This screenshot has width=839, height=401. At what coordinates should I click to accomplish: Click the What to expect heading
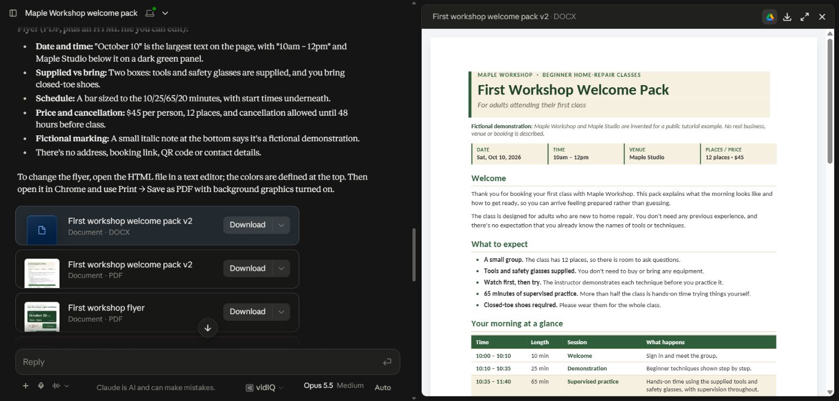tap(499, 244)
